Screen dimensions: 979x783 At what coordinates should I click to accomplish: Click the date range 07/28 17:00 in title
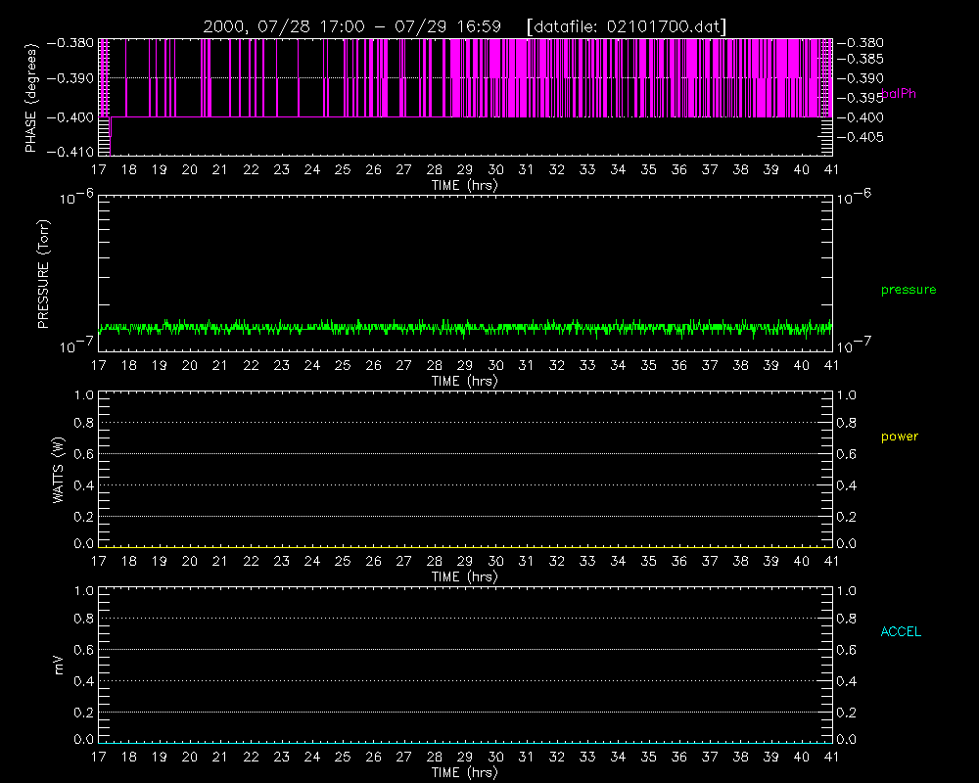310,26
